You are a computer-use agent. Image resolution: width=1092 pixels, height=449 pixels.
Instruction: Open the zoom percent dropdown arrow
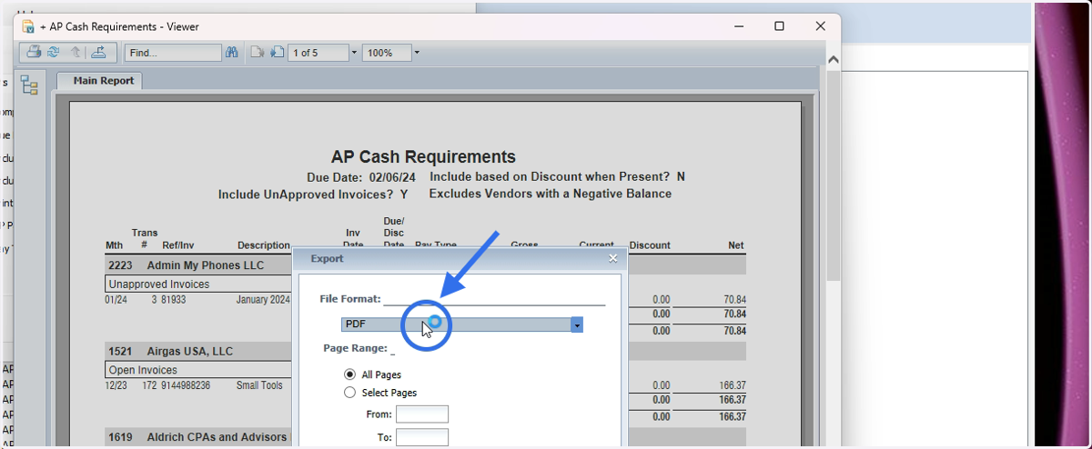point(417,53)
